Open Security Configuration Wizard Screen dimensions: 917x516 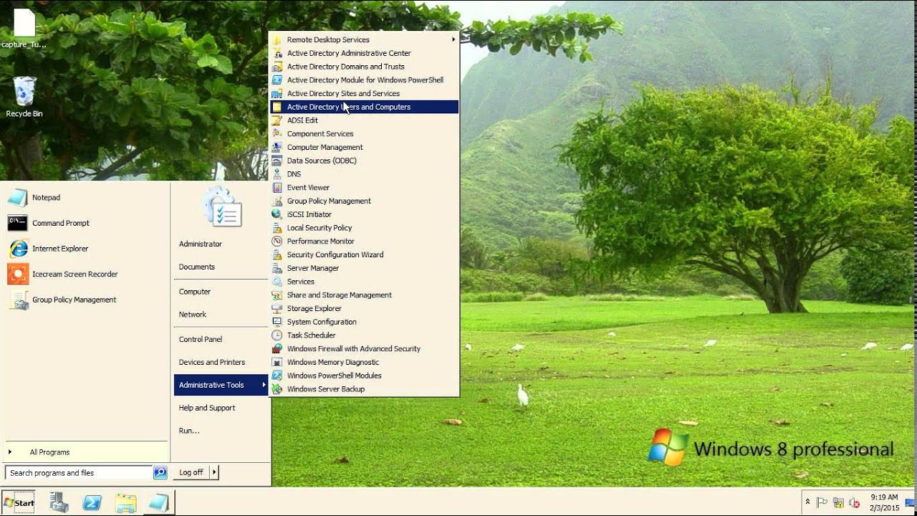coord(364,254)
